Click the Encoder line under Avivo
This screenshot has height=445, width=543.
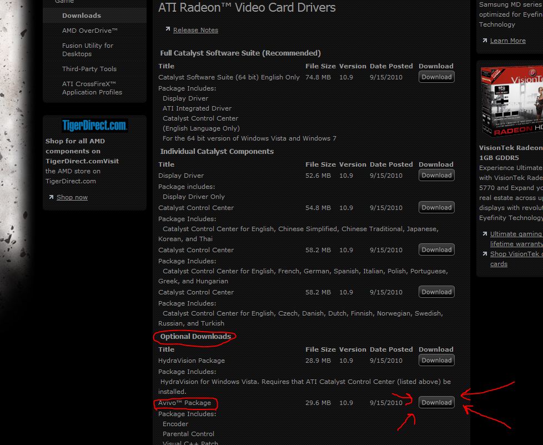tap(175, 424)
